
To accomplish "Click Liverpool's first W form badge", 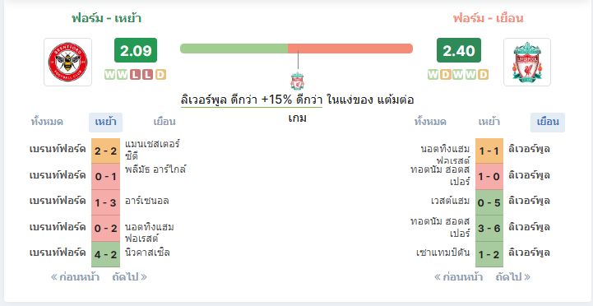I will click(433, 75).
